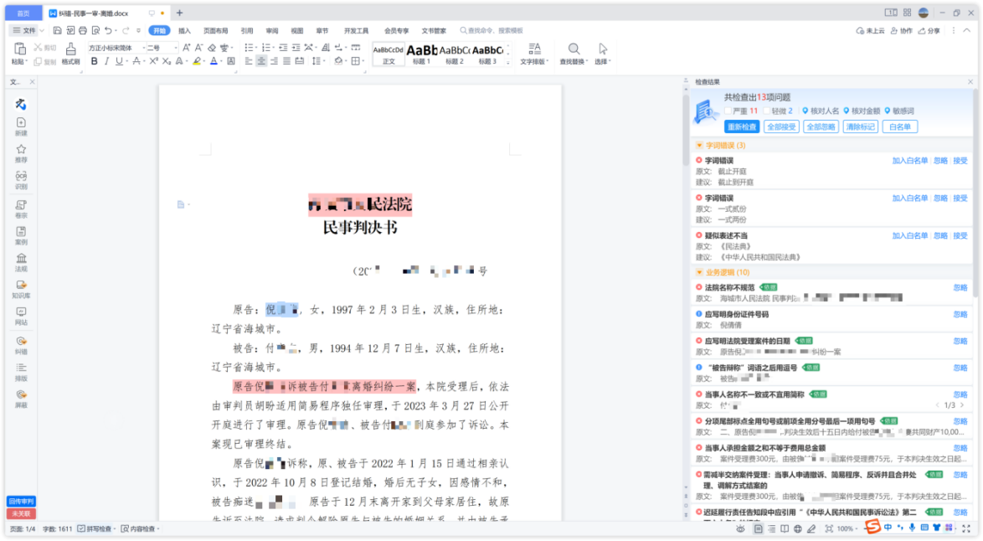Click the 重新检查 recheck button
983x541 pixels.
[741, 126]
